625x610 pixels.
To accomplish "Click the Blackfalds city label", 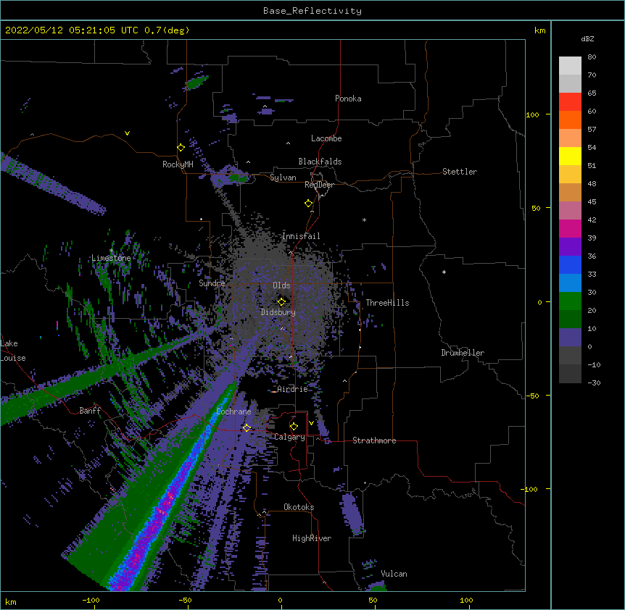I will click(x=320, y=162).
